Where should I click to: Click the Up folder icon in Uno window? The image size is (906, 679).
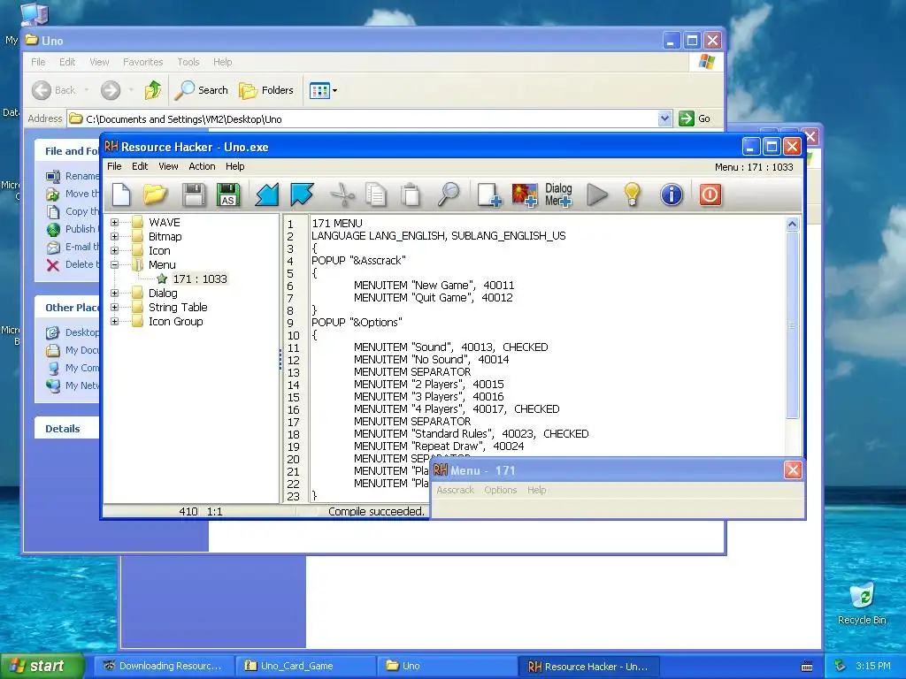(152, 90)
